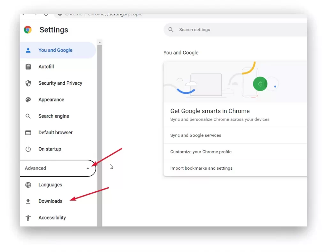Click the sidebar scrollbar thumb
Viewport: 327px width, 252px height.
coord(100,135)
